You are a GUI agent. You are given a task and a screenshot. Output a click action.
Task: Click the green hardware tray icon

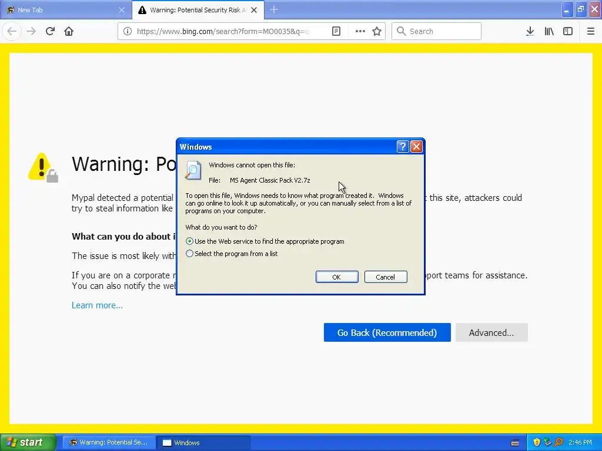pos(547,443)
